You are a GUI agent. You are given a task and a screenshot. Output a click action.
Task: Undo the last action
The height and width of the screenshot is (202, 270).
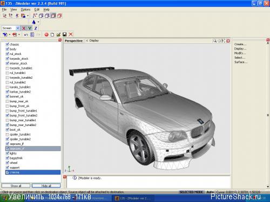(26, 34)
